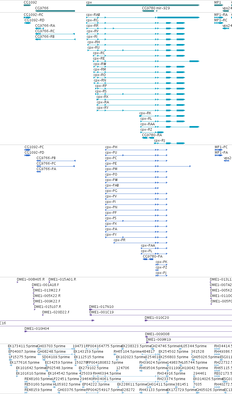
Task: Select the CG9766-PA protein label
Action: pyautogui.click(x=46, y=169)
